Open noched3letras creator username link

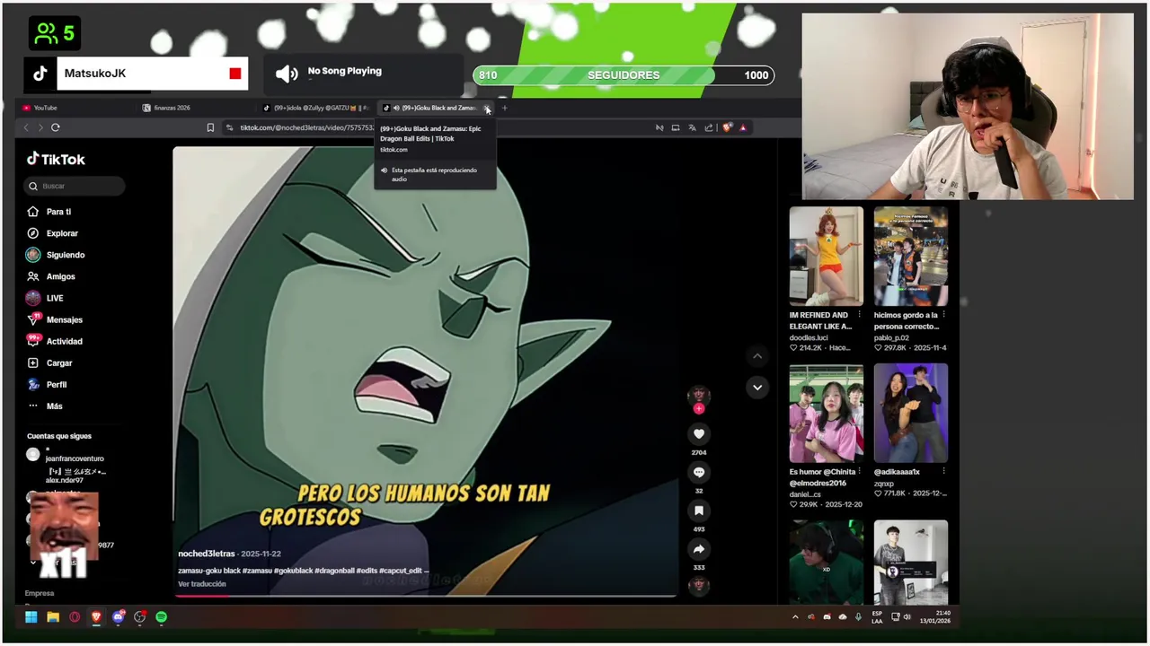[x=207, y=554]
